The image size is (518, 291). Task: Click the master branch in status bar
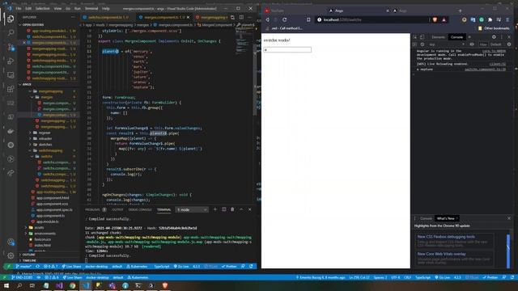(x=23, y=266)
